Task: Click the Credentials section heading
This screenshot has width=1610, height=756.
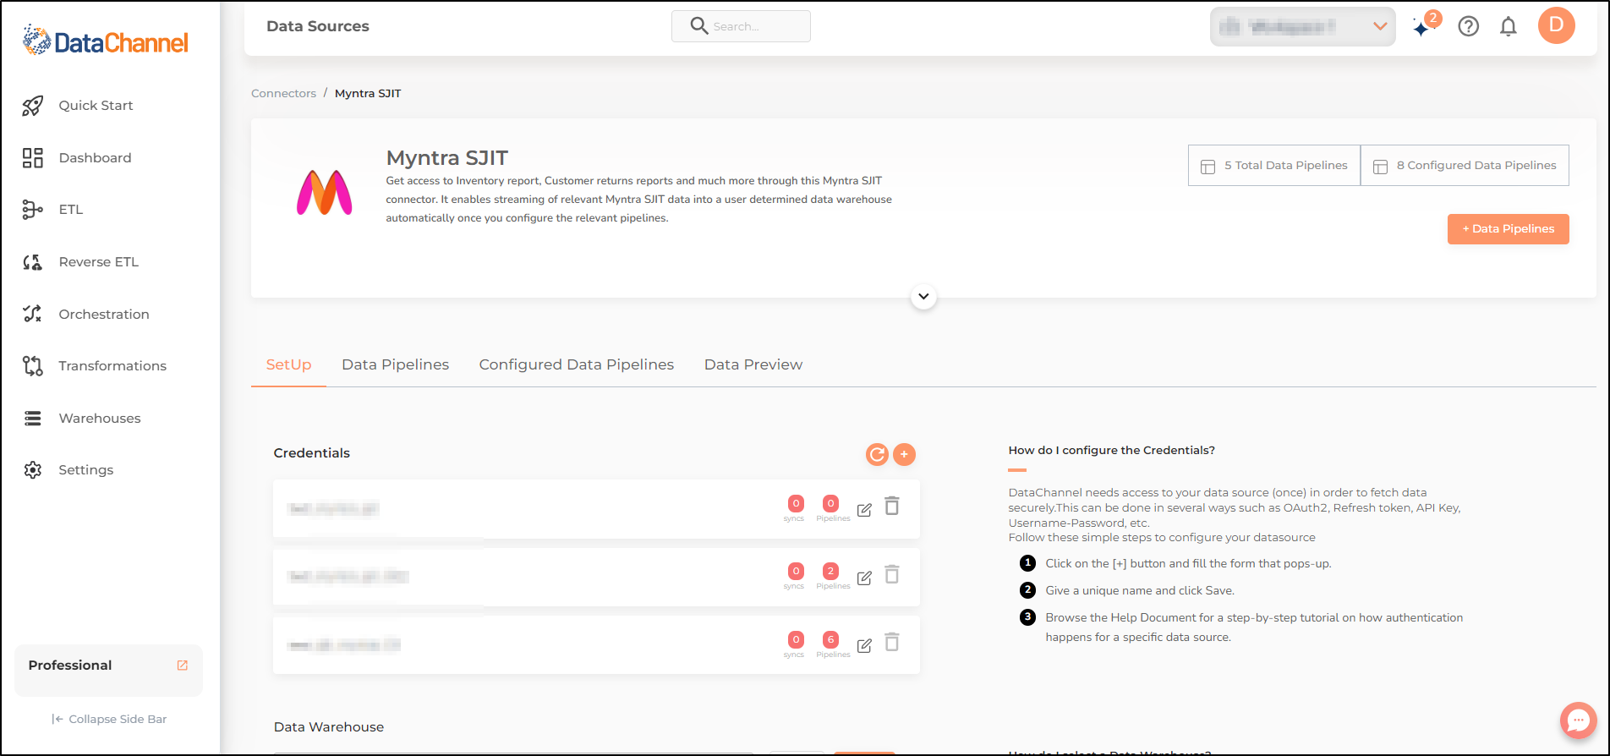Action: [312, 453]
